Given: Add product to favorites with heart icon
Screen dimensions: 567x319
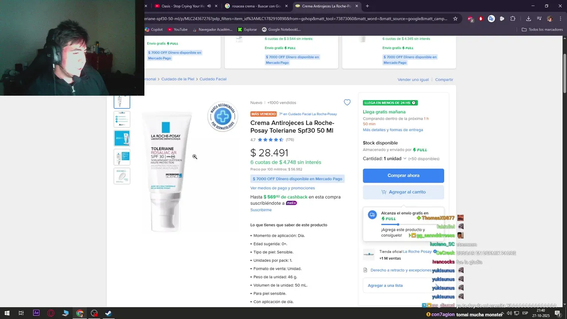Looking at the screenshot, I should pyautogui.click(x=347, y=102).
